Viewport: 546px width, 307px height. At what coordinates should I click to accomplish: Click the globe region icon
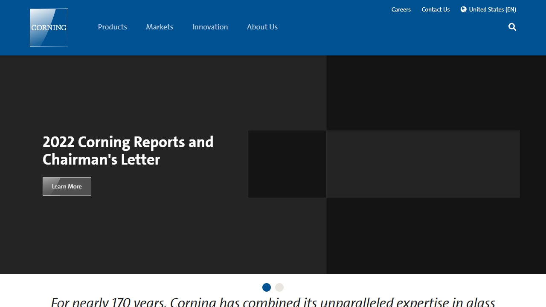tap(464, 9)
